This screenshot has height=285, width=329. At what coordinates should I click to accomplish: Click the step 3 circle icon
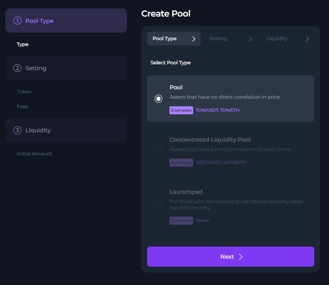17,130
